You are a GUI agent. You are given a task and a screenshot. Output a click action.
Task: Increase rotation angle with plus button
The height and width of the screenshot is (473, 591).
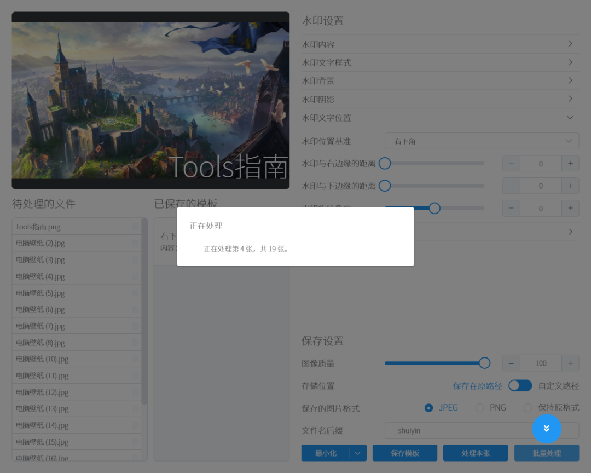point(570,208)
